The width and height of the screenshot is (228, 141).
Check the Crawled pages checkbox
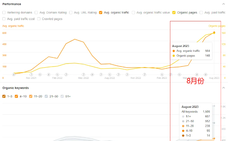[x=39, y=19]
